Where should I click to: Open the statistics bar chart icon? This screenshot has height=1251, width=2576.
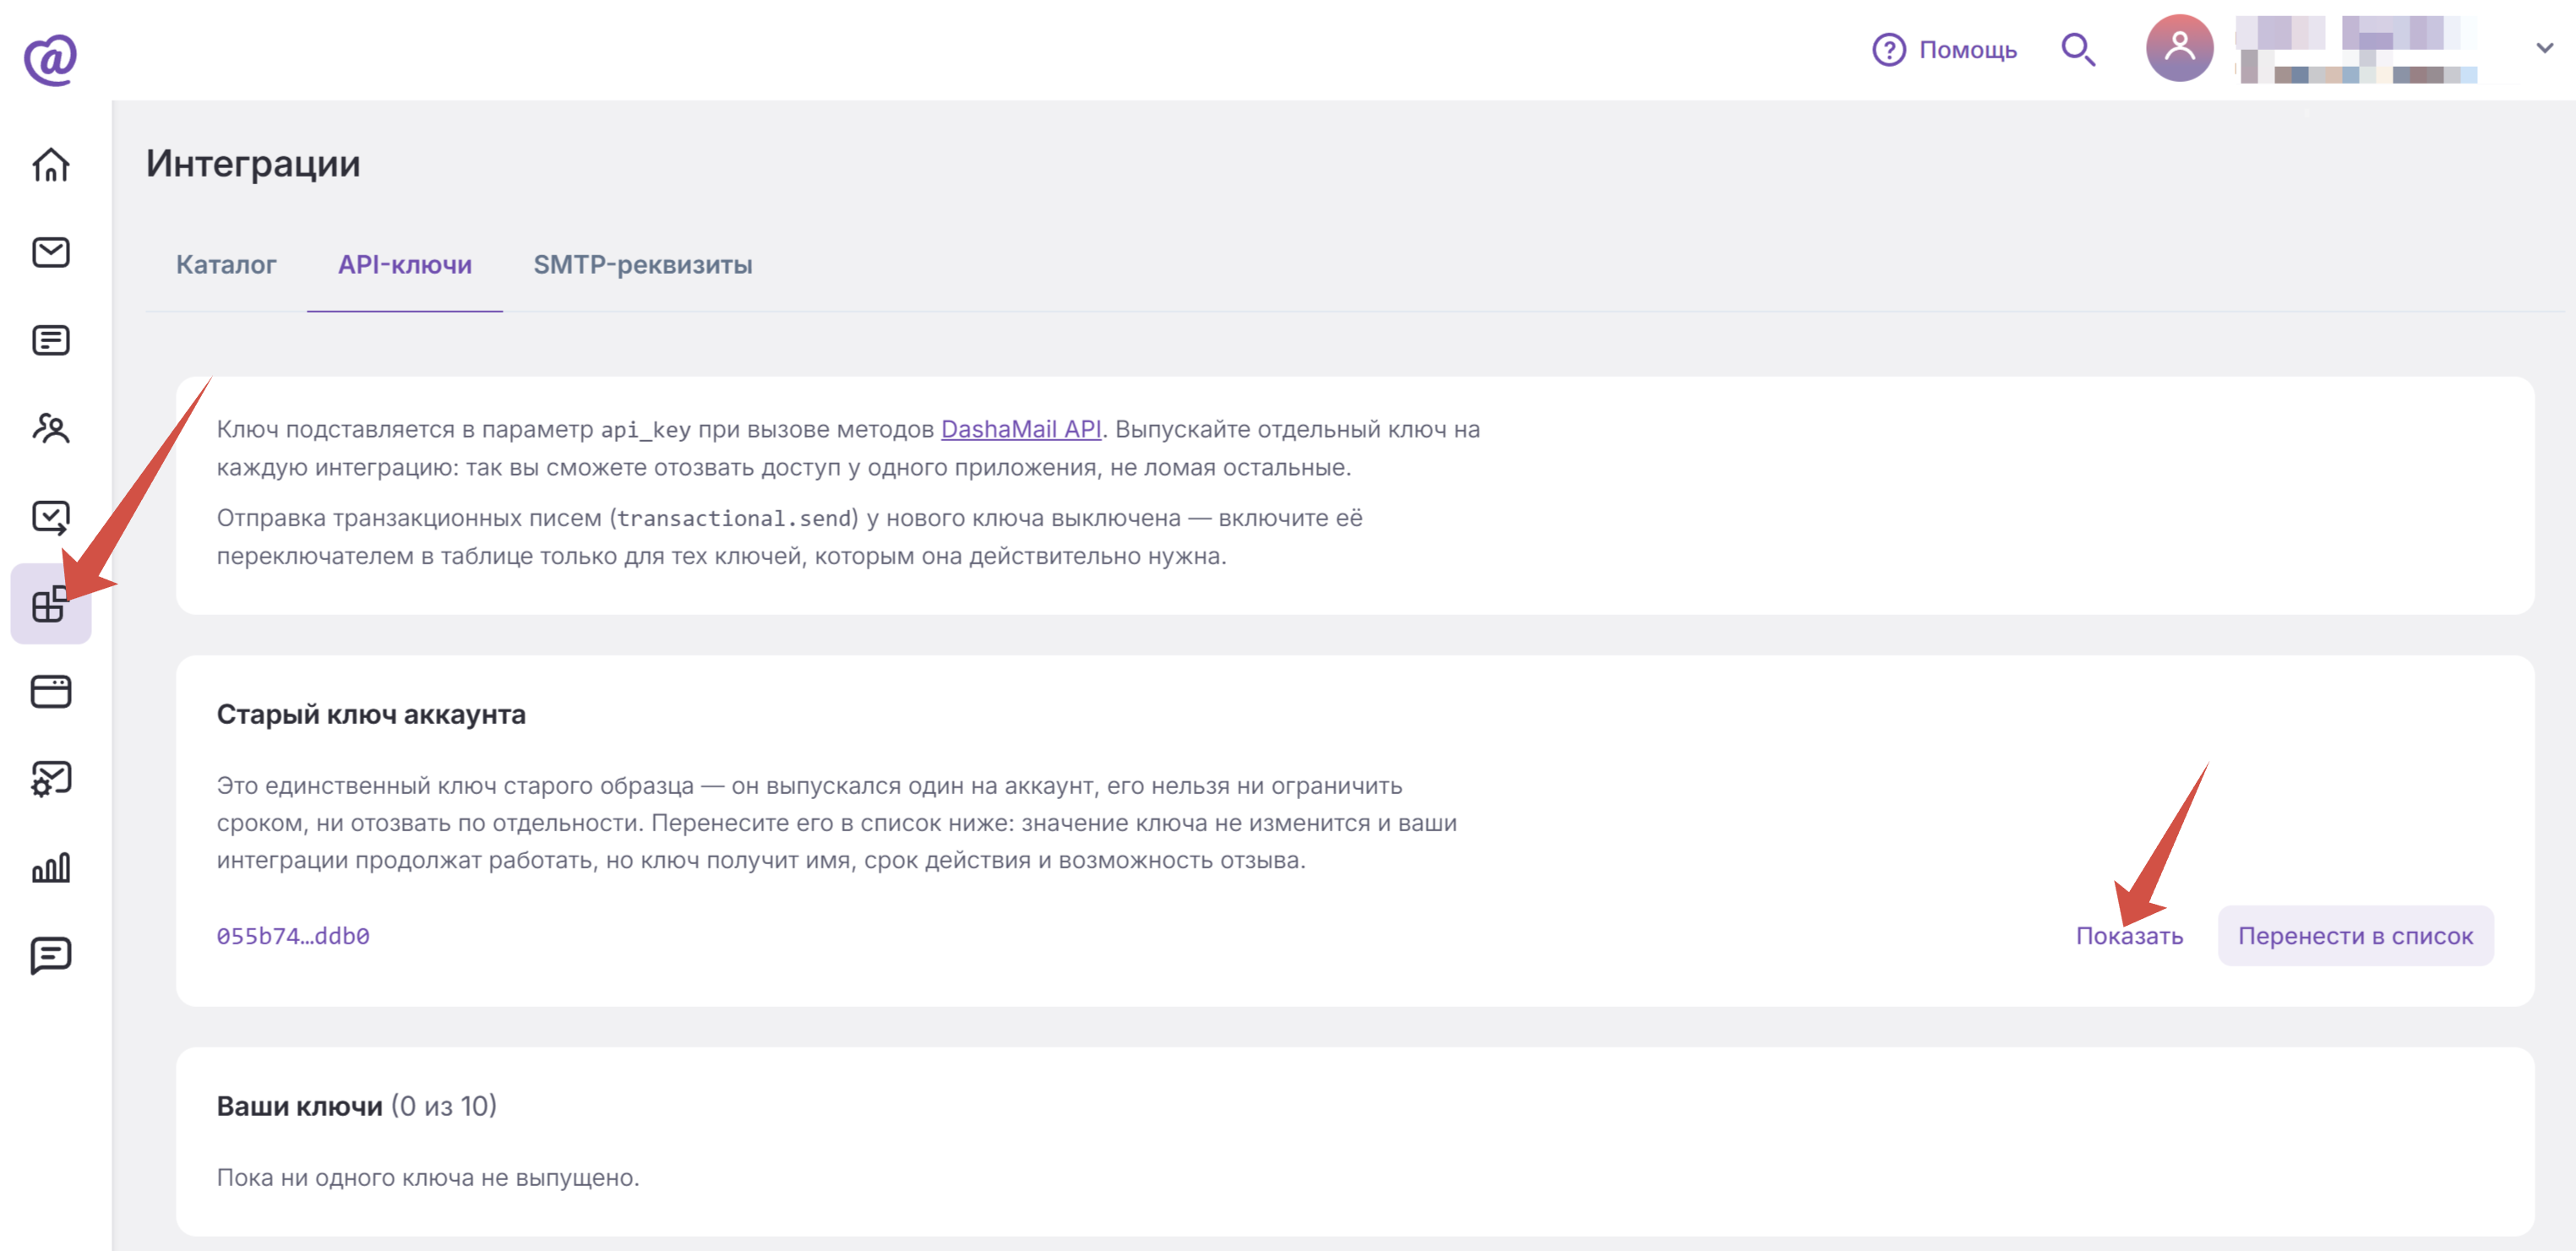click(51, 867)
